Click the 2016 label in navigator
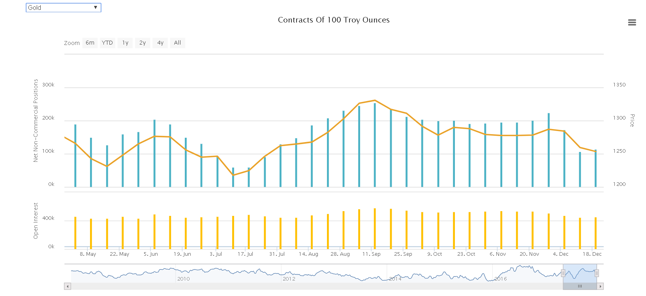This screenshot has height=296, width=646. [501, 279]
